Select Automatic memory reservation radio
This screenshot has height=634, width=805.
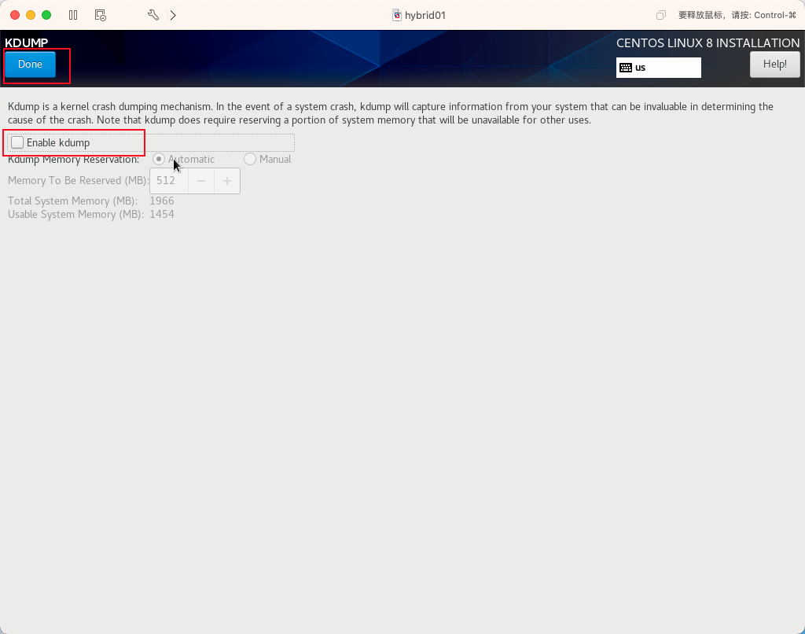coord(159,159)
